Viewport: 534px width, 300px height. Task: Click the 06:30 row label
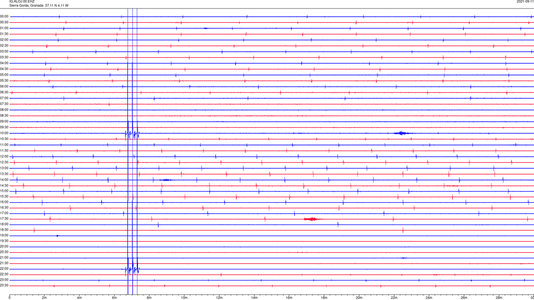[4, 92]
